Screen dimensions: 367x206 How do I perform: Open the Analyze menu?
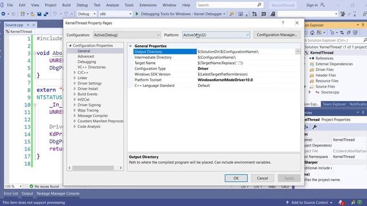[112, 5]
